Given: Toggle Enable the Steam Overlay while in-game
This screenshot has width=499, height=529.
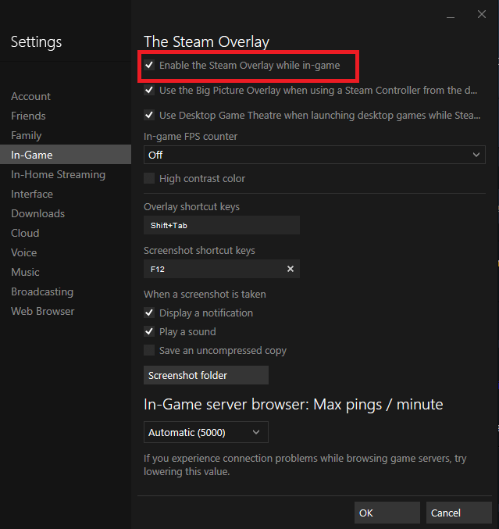Looking at the screenshot, I should pyautogui.click(x=150, y=66).
